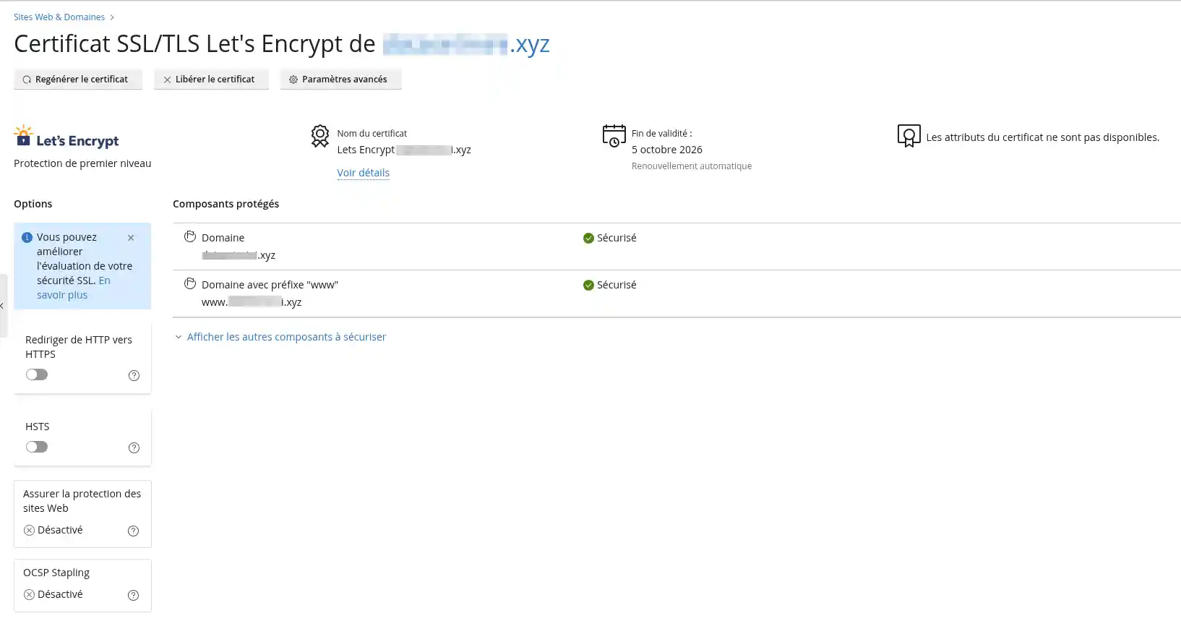
Task: Click the green Sécurisé check for Domaine
Action: point(588,238)
